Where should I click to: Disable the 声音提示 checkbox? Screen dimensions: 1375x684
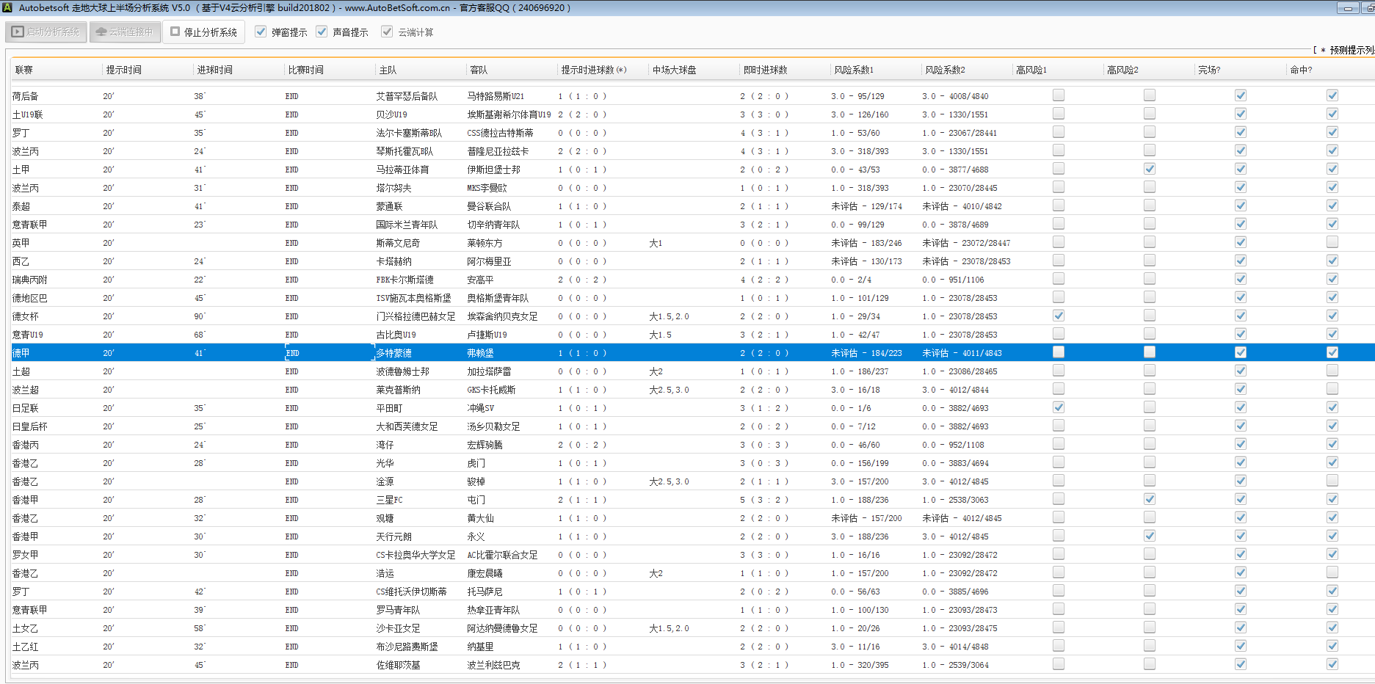click(322, 32)
